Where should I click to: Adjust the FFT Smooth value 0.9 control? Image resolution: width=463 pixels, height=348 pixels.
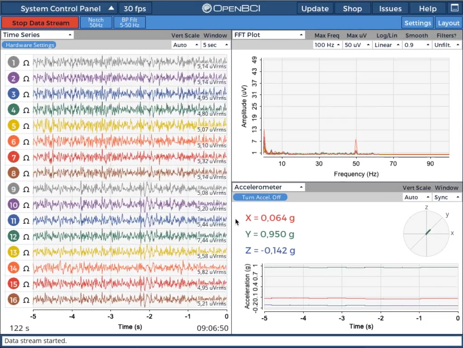click(x=416, y=45)
